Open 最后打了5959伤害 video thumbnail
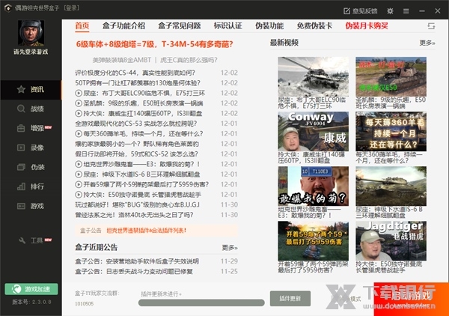Viewport: 449px width, 316px height. [314, 240]
